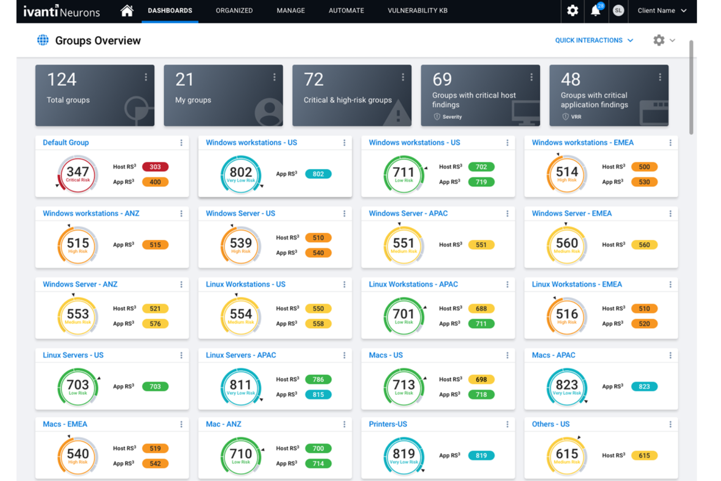The width and height of the screenshot is (721, 481).
Task: Click the globe icon next to Groups Overview
Action: (x=43, y=40)
